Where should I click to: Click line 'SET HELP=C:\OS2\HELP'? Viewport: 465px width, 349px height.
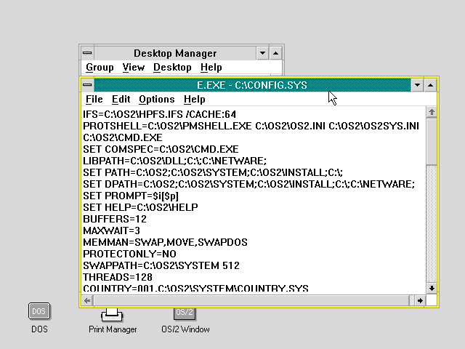(x=140, y=207)
